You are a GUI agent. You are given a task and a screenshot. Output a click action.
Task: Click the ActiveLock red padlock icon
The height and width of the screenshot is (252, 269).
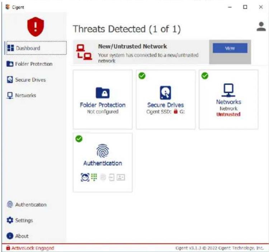[x=8, y=248]
